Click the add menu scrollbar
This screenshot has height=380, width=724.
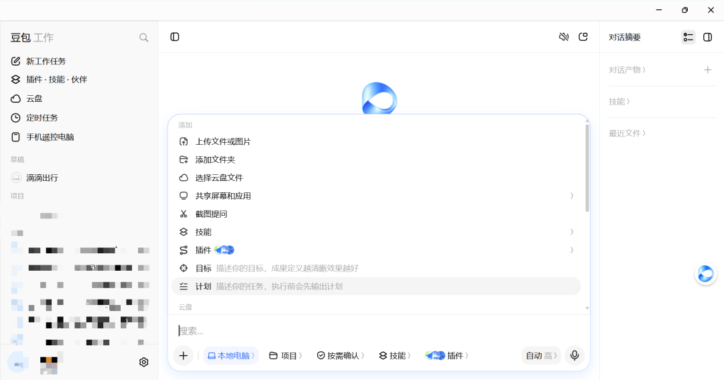(587, 168)
